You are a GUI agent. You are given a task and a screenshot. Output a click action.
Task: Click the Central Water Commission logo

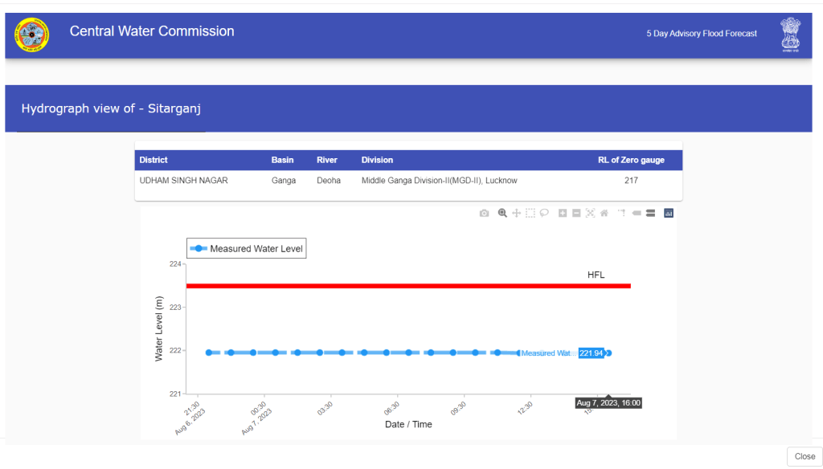point(31,35)
